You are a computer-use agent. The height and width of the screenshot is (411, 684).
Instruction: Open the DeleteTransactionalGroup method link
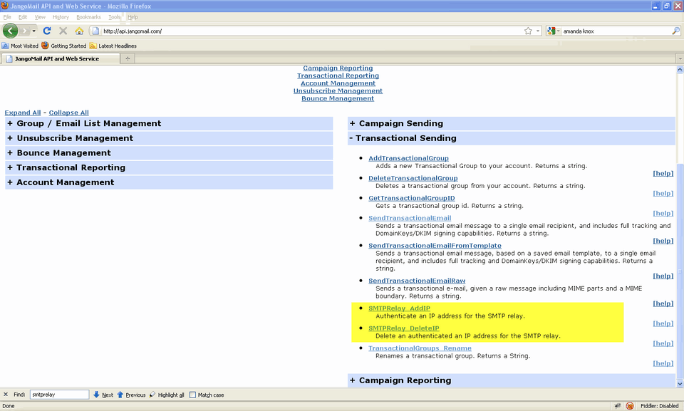coord(413,178)
